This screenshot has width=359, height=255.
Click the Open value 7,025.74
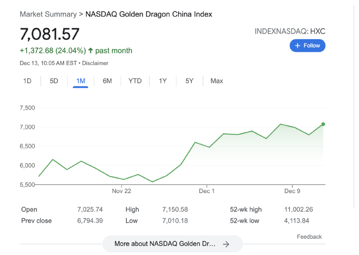click(x=90, y=209)
